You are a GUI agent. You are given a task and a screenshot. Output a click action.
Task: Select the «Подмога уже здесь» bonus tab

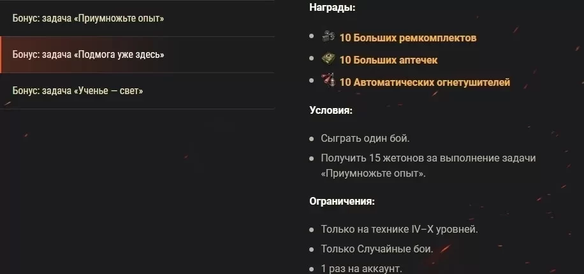138,55
